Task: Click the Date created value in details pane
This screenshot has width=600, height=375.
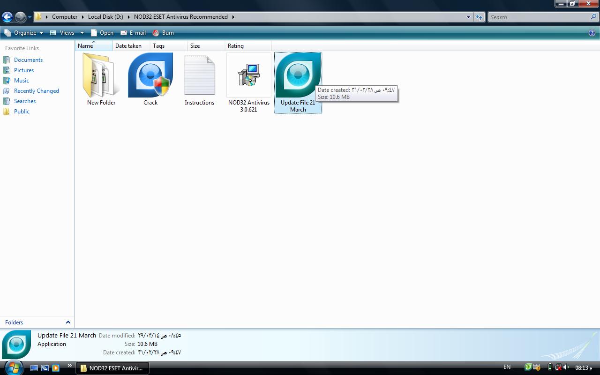Action: [159, 352]
